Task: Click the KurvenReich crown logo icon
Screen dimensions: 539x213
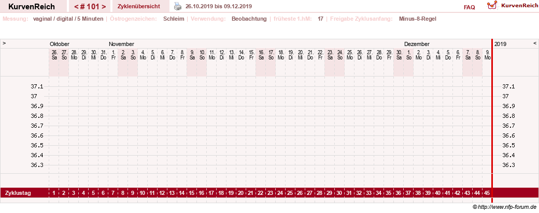Action: (492, 6)
